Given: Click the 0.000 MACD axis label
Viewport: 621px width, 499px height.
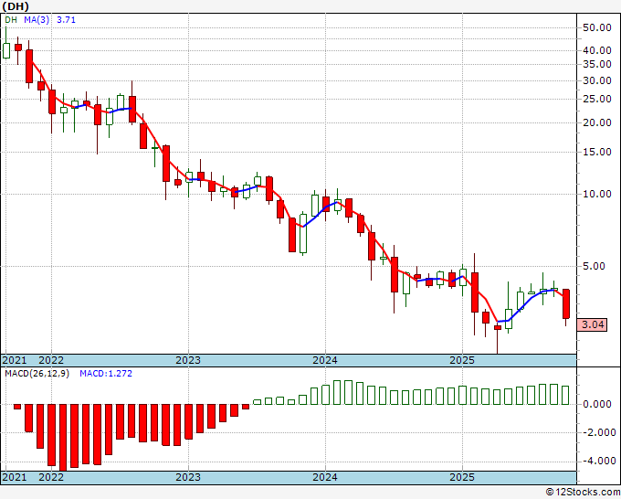Looking at the screenshot, I should click(597, 404).
